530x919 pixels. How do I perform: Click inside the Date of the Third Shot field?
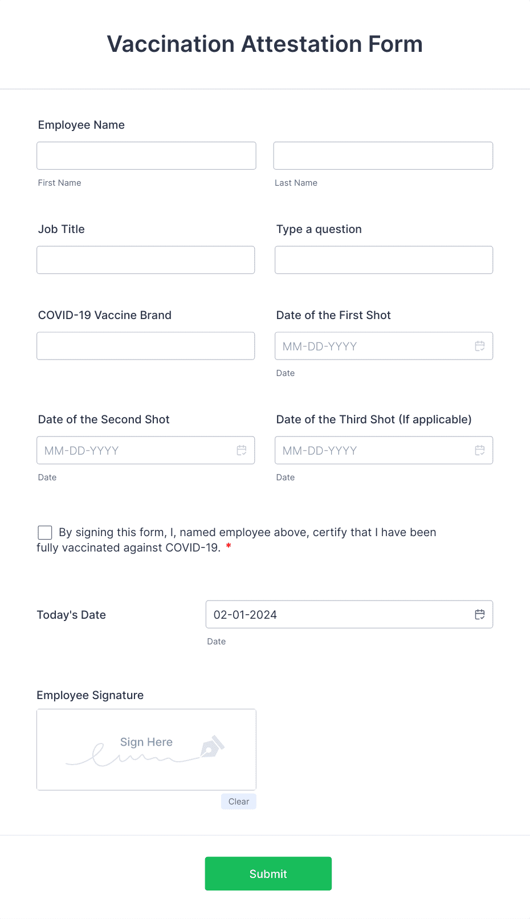click(365, 450)
